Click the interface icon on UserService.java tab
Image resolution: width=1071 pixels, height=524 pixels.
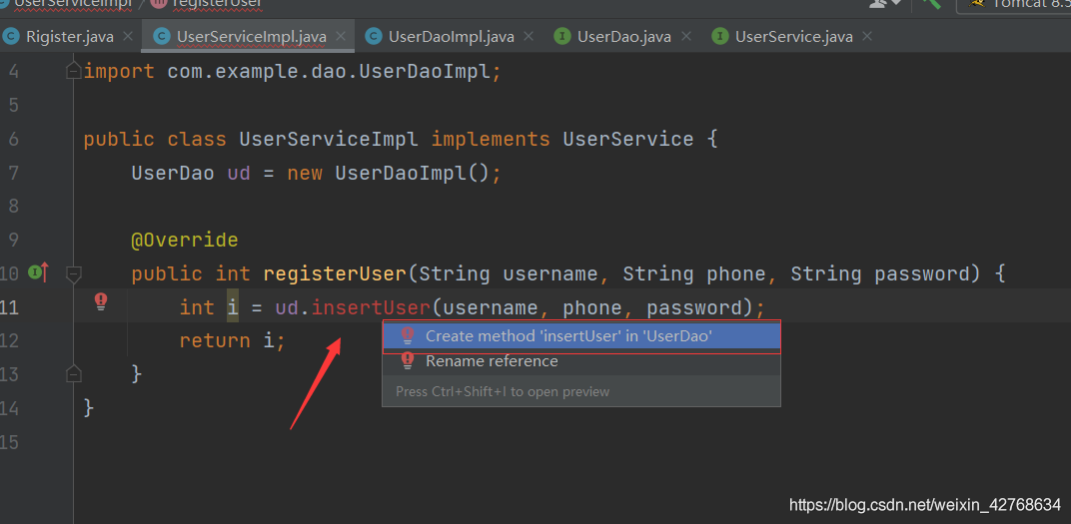click(x=720, y=37)
